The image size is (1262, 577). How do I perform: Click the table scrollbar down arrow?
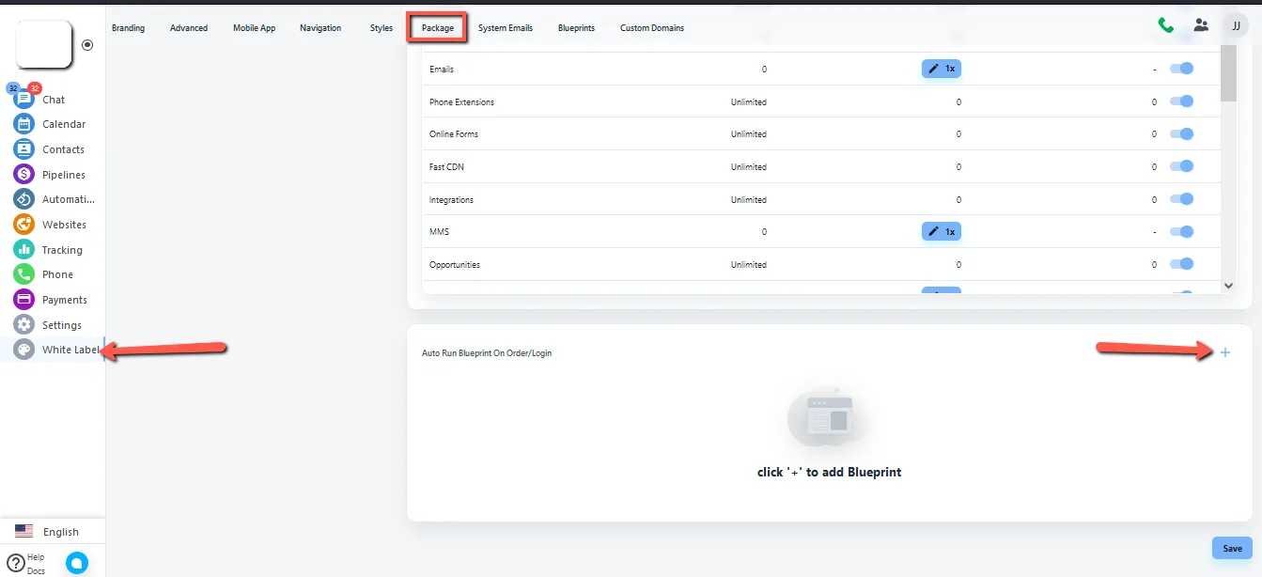point(1228,285)
